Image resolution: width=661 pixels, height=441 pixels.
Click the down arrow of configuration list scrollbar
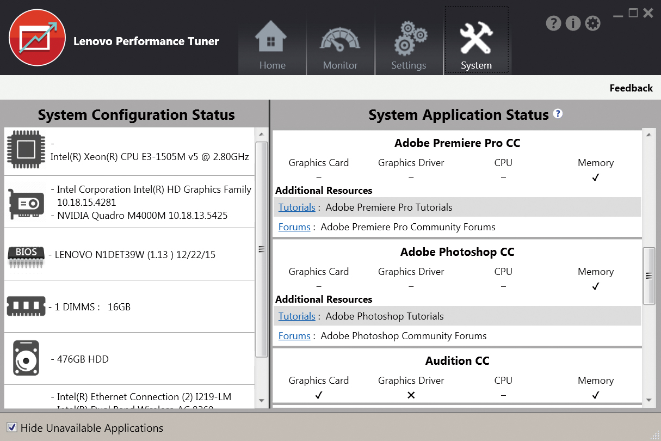[x=261, y=401]
